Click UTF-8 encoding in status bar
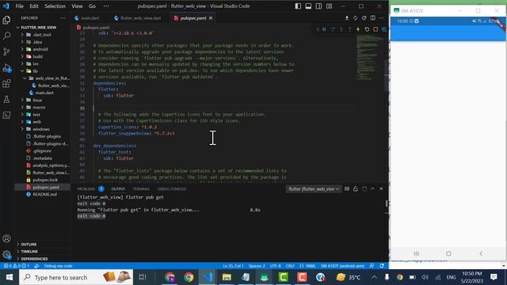 275,266
